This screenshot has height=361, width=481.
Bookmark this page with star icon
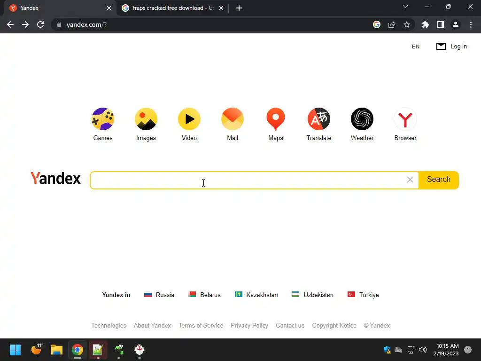click(407, 24)
